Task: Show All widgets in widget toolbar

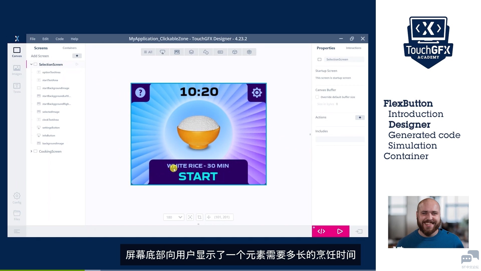Action: coord(148,52)
